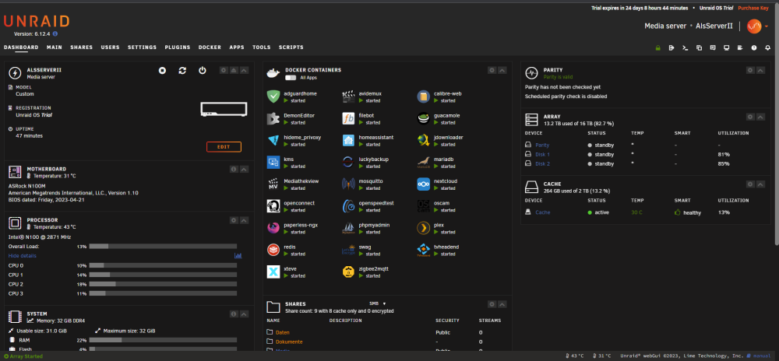The height and width of the screenshot is (361, 779).
Task: Click the Hide details link
Action: tap(23, 256)
